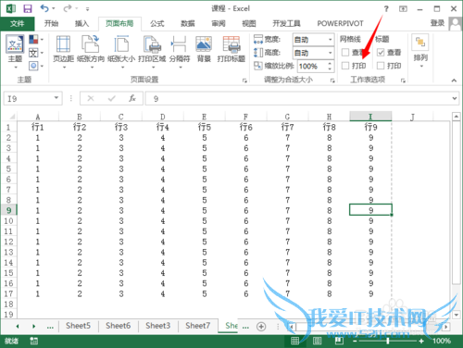Click the Select All corner triangle
Viewport: 463px width, 348px height.
coord(12,117)
